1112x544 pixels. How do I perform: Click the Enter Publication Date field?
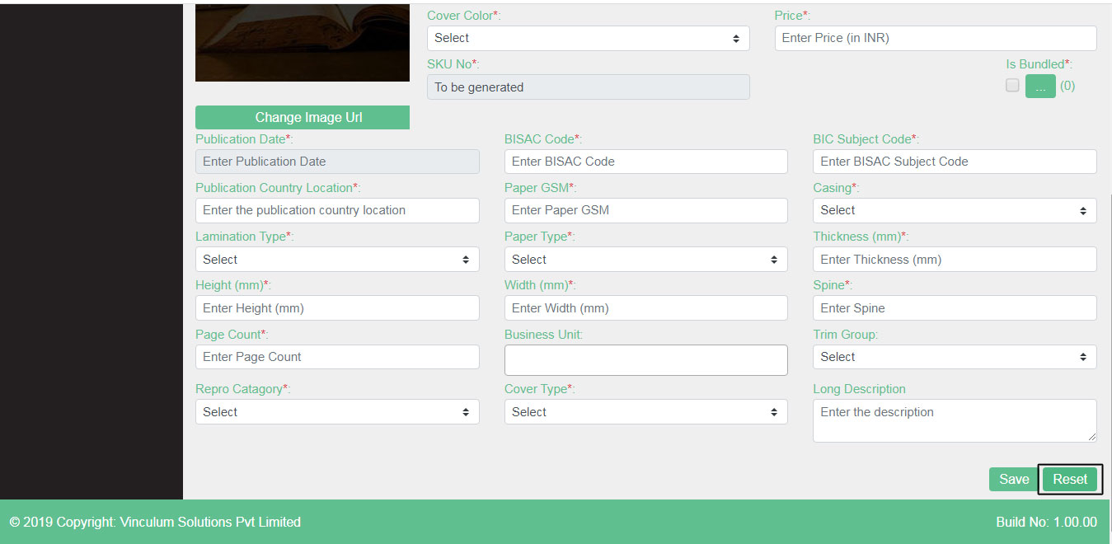pos(336,161)
